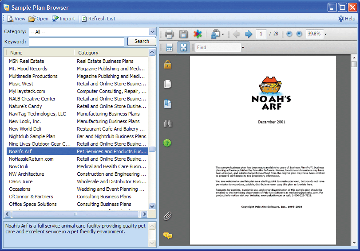Open the Help link
Image resolution: width=360 pixels, height=251 pixels.
point(347,19)
